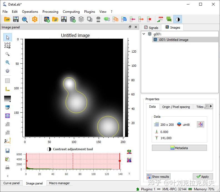Open the View menu
The image size is (220, 192).
coord(103,12)
